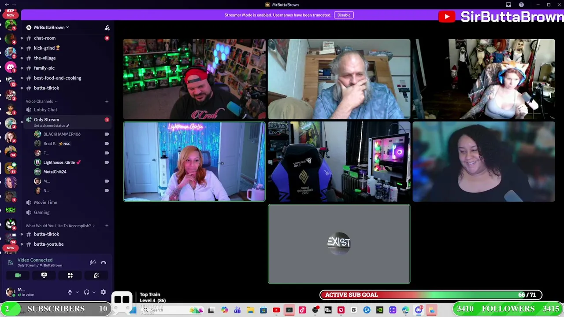Screen dimensions: 564x317
Task: Open User Settings gear
Action: click(x=103, y=292)
